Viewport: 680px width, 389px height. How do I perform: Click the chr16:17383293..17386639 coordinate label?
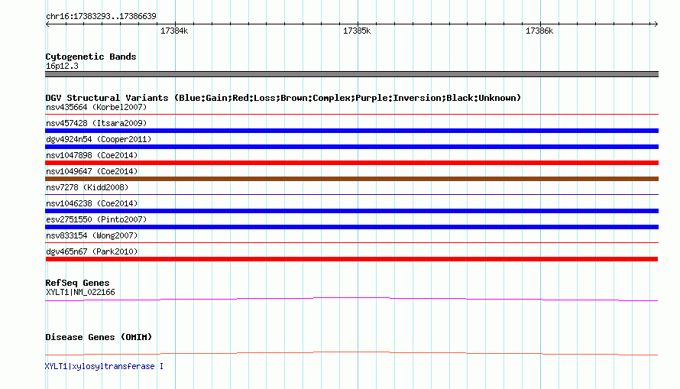pyautogui.click(x=101, y=17)
